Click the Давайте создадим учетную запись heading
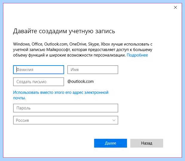Viewport: 185px width, 161px height. pyautogui.click(x=64, y=31)
